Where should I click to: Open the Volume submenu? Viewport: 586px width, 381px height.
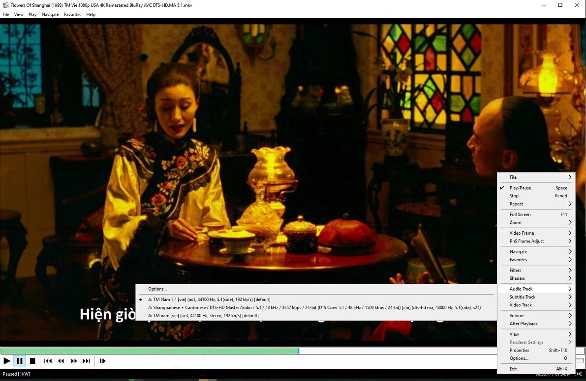[x=536, y=315]
